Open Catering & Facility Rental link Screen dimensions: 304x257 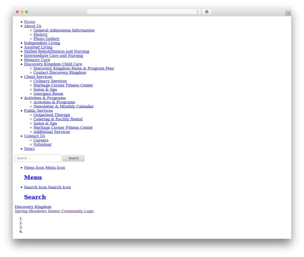58,119
